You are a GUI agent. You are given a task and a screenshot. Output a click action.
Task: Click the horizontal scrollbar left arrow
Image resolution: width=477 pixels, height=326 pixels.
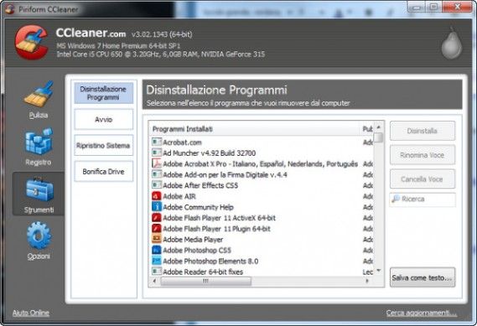(x=154, y=281)
